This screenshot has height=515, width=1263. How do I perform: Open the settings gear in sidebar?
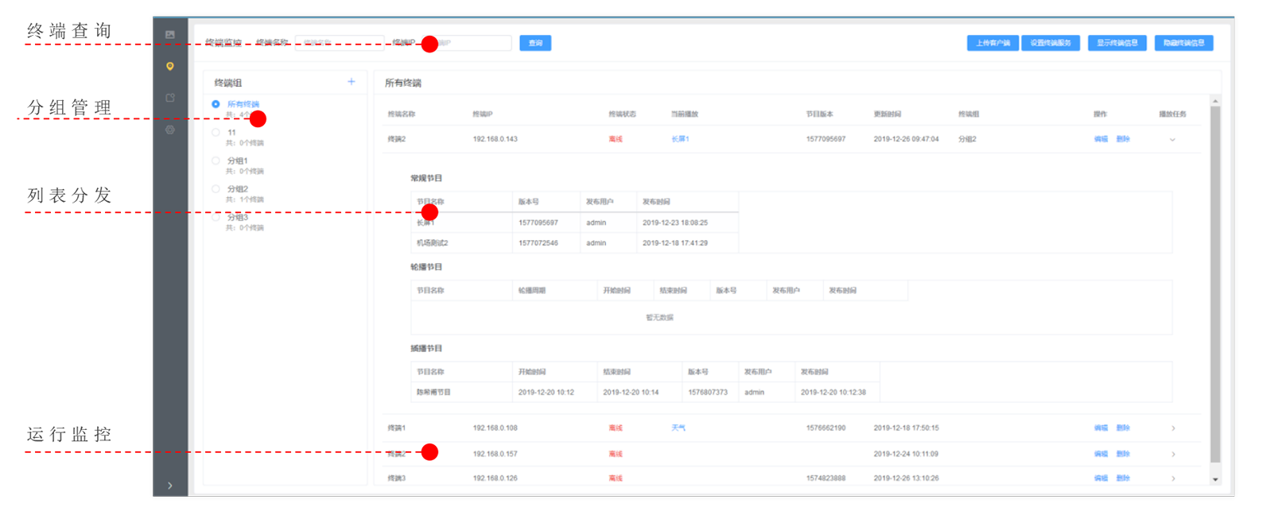click(169, 130)
